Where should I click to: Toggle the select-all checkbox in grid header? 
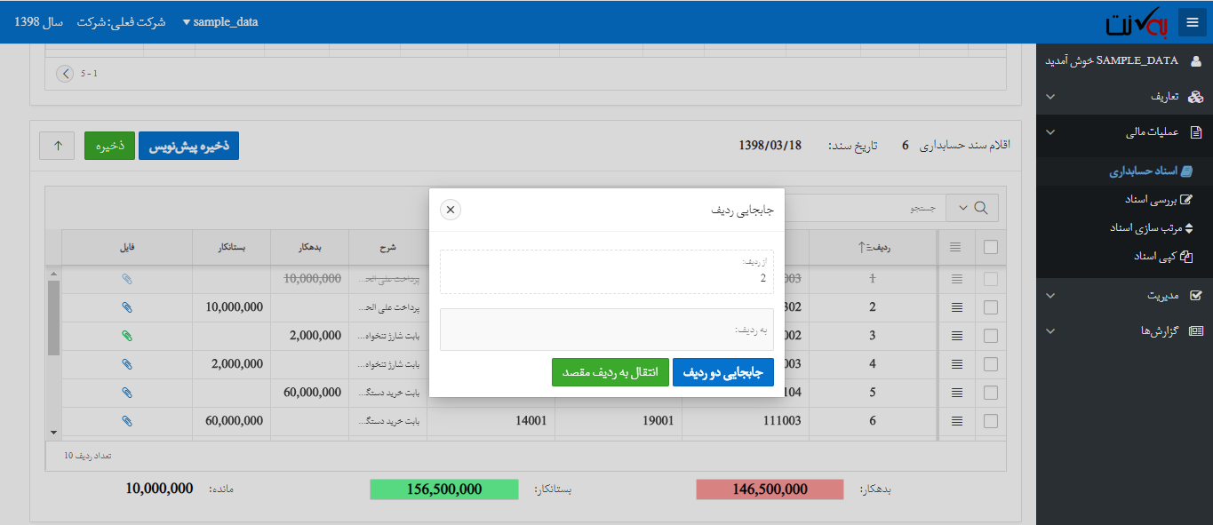[991, 248]
